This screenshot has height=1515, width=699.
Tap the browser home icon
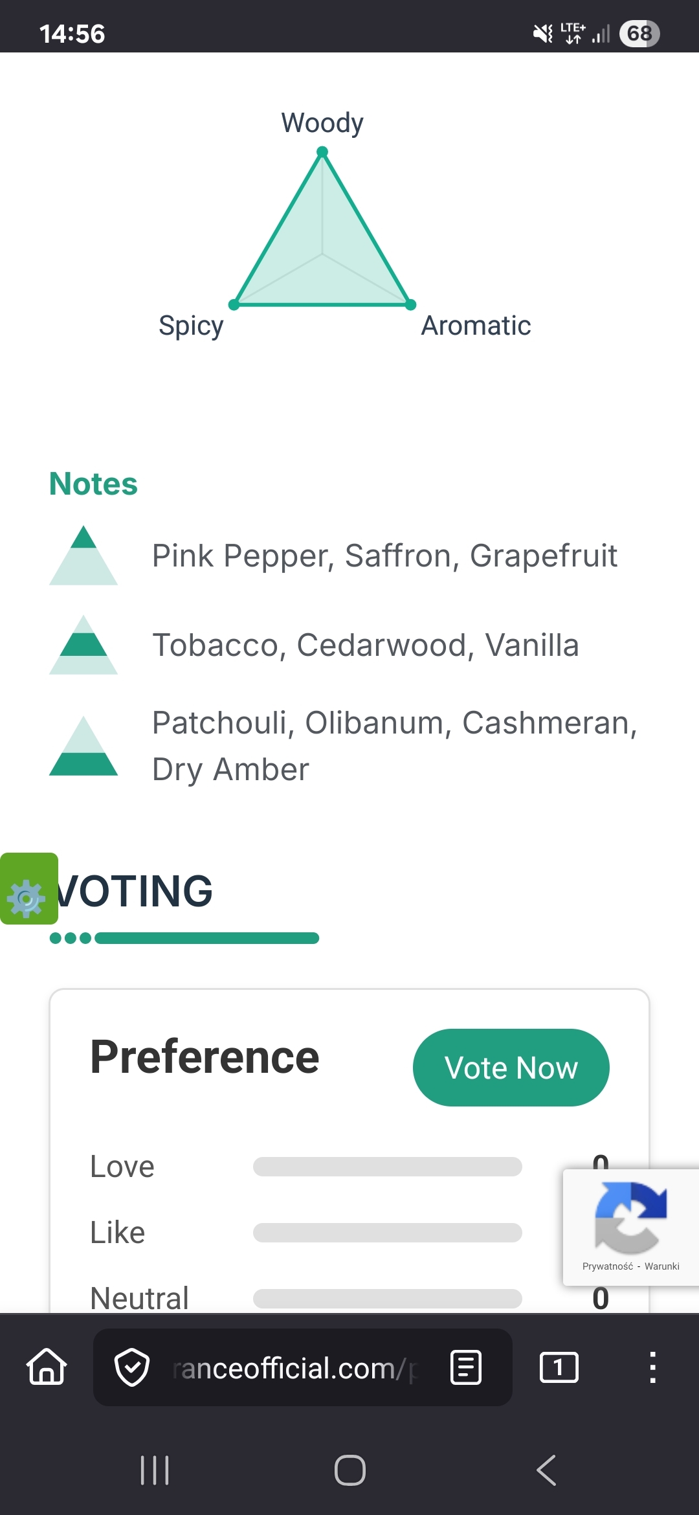[47, 1367]
